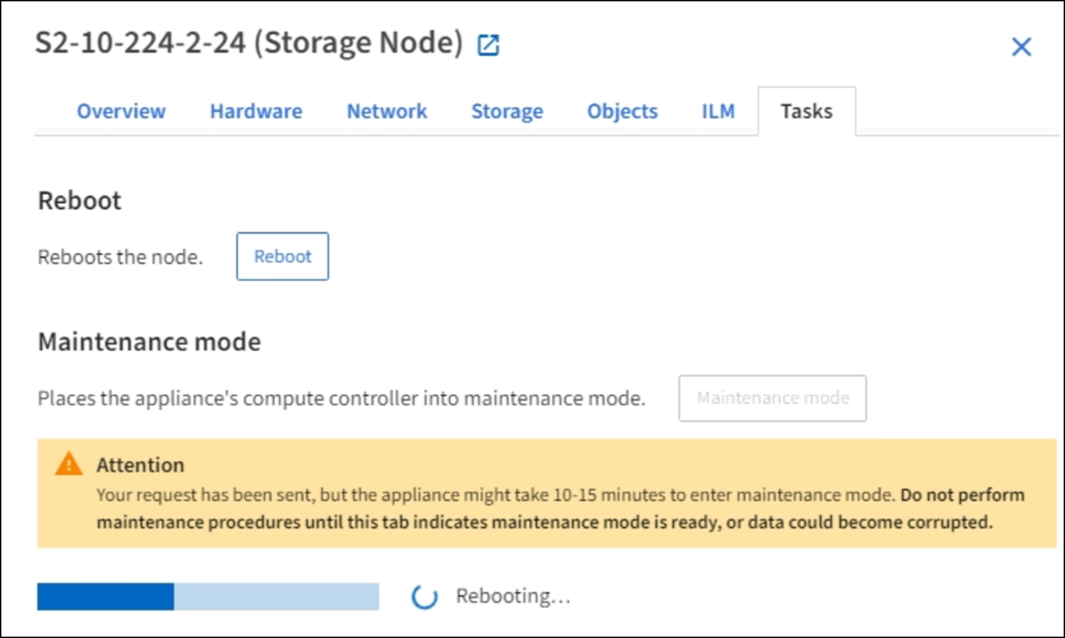Click the Reboot section heading
Screen dimensions: 1065x638
[80, 200]
